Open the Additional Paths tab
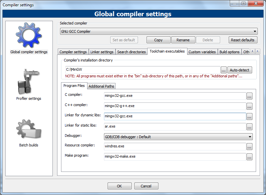Screen dimensions: 266x195 (x=101, y=86)
